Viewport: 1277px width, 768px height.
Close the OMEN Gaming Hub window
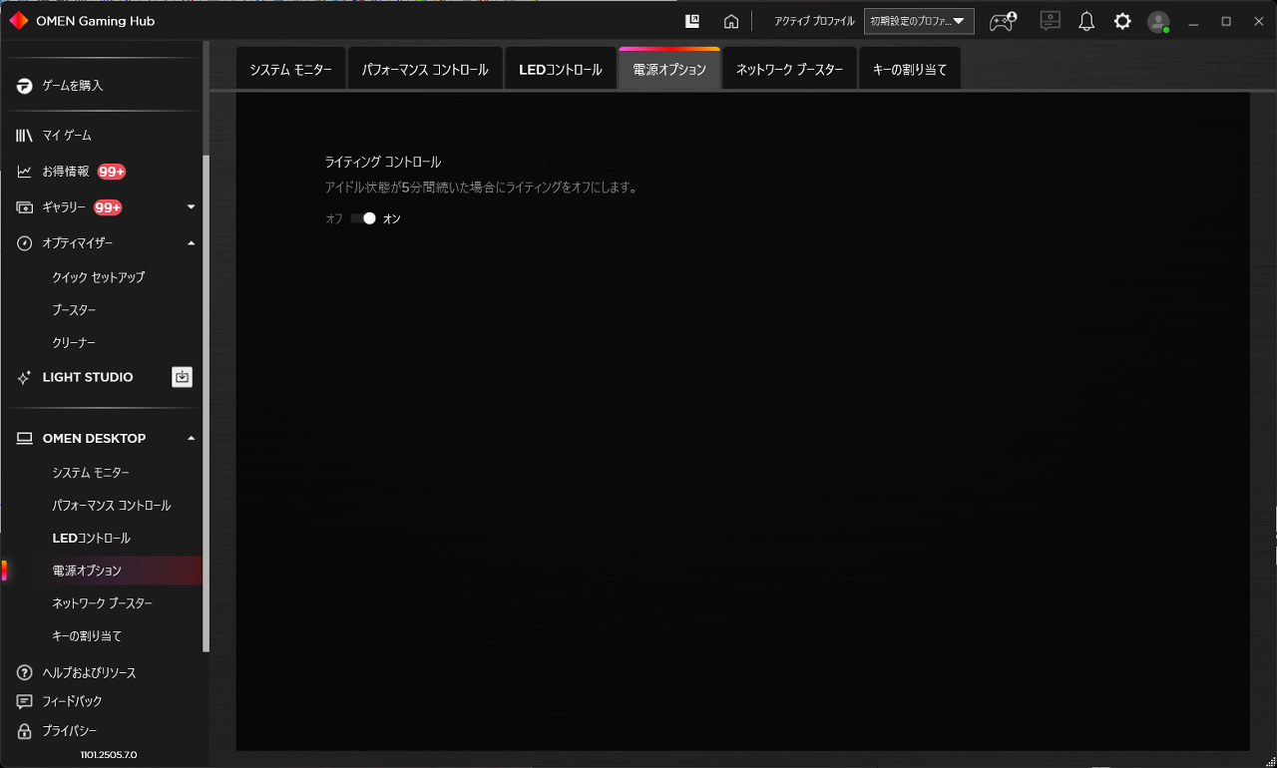[x=1258, y=21]
